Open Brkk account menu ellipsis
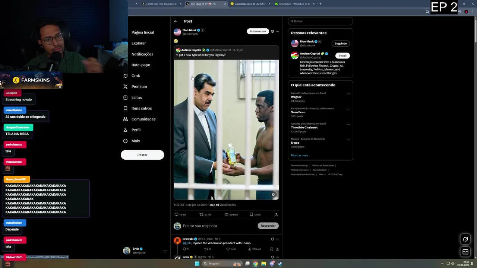This screenshot has height=268, width=477. point(165,251)
